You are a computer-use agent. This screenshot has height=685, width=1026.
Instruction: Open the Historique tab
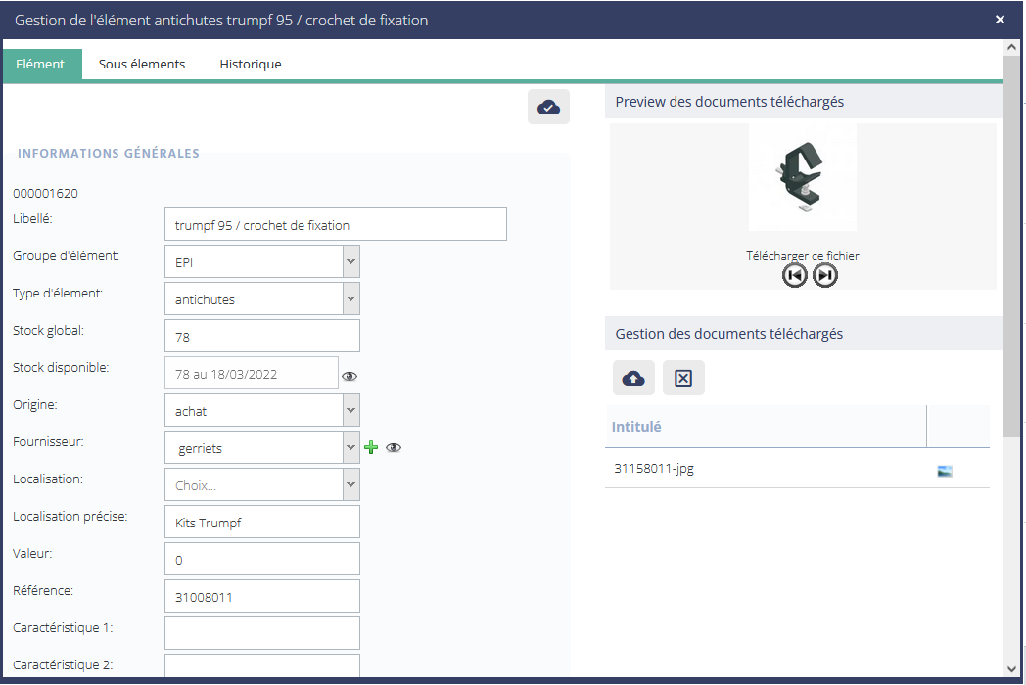[251, 65]
